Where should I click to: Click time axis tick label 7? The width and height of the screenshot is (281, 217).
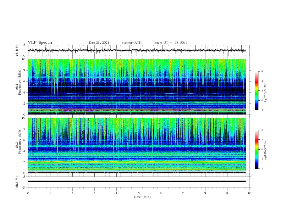click(x=183, y=193)
